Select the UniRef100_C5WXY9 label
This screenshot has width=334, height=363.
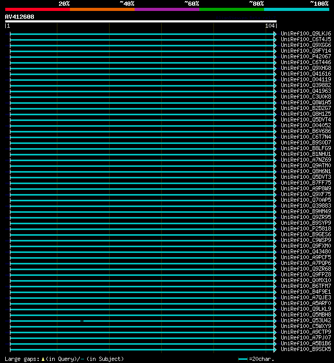(306, 326)
